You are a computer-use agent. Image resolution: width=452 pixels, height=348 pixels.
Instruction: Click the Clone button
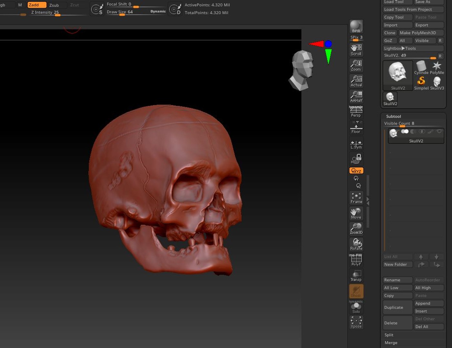[x=390, y=33]
